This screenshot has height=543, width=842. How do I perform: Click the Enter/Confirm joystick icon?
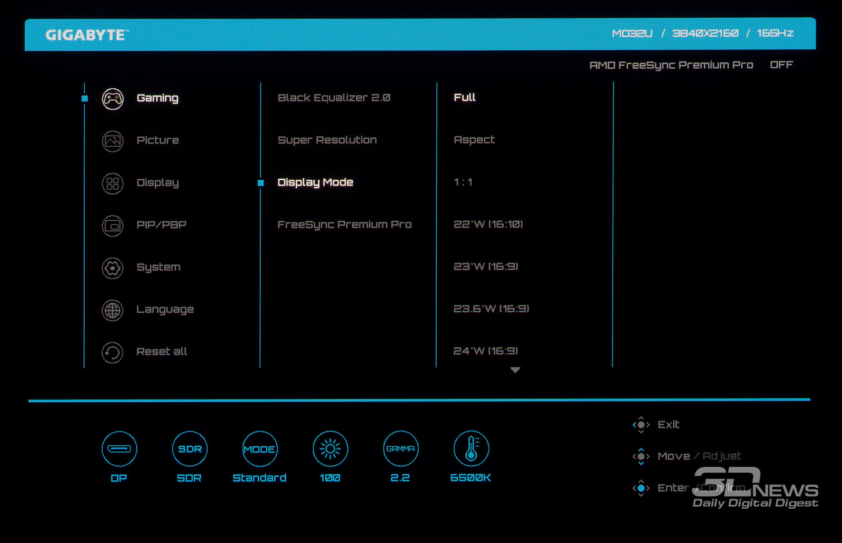tap(641, 488)
